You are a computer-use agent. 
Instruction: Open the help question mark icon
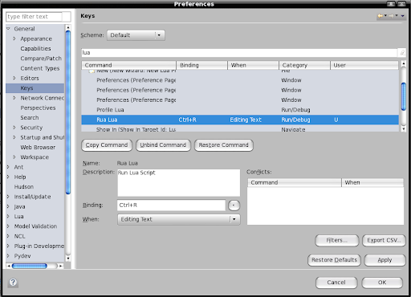click(13, 283)
